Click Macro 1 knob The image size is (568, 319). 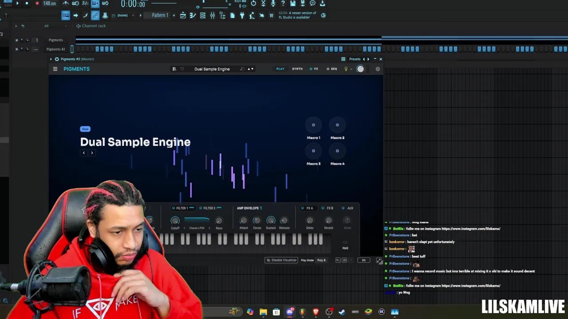click(313, 125)
